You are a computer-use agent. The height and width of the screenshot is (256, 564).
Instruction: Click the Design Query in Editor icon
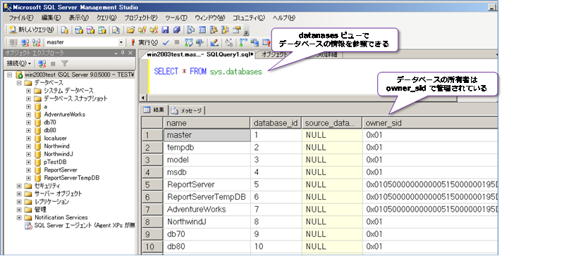pyautogui.click(x=214, y=42)
